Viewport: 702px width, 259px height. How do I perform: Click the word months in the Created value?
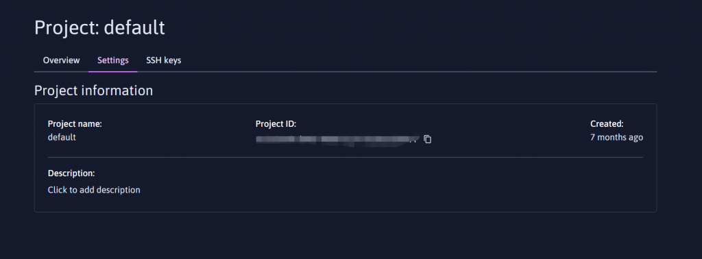tap(611, 137)
